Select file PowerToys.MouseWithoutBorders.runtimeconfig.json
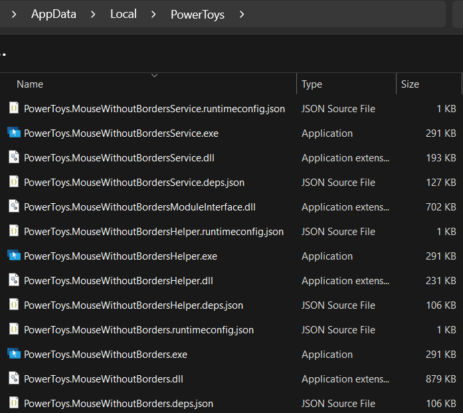Image resolution: width=463 pixels, height=413 pixels. point(139,330)
